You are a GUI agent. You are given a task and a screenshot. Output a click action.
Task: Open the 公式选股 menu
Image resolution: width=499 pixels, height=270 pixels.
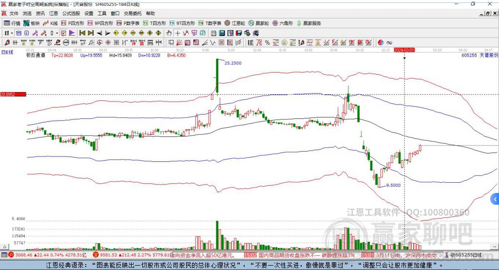click(x=71, y=13)
